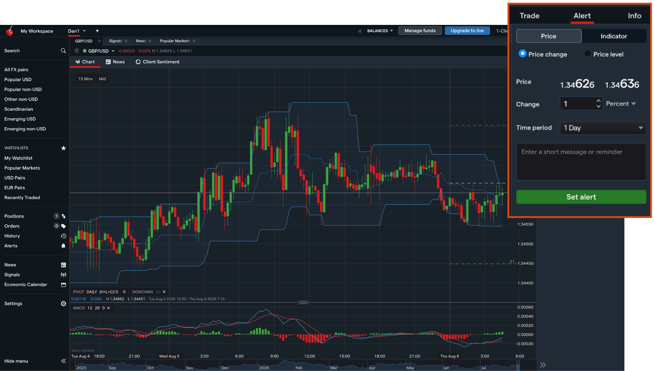Collapse balances with double left chevron

[360, 31]
